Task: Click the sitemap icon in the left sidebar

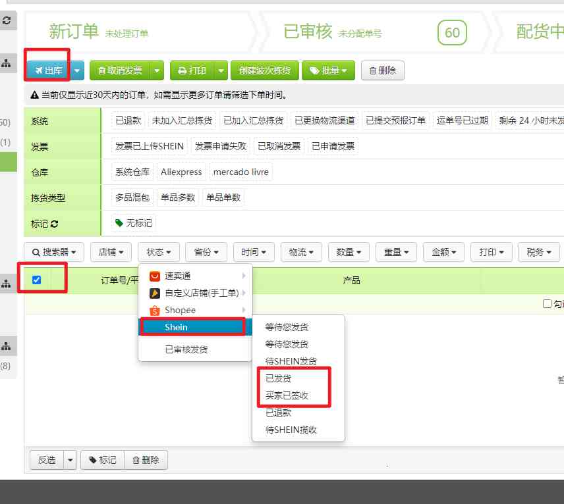Action: [6, 63]
